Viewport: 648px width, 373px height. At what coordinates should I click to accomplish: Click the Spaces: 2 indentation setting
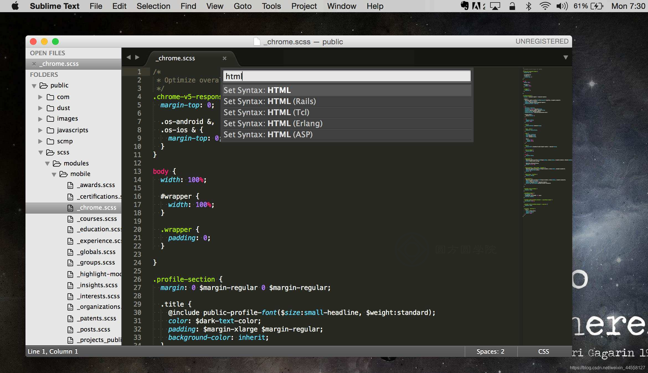point(490,351)
